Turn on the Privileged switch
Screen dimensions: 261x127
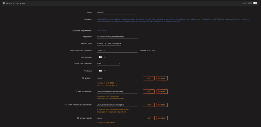click(100, 71)
